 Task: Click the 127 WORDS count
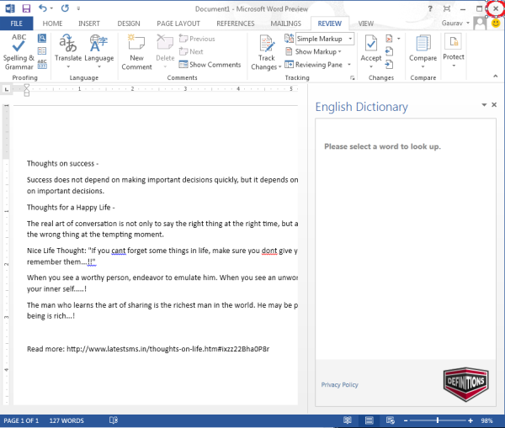(66, 420)
